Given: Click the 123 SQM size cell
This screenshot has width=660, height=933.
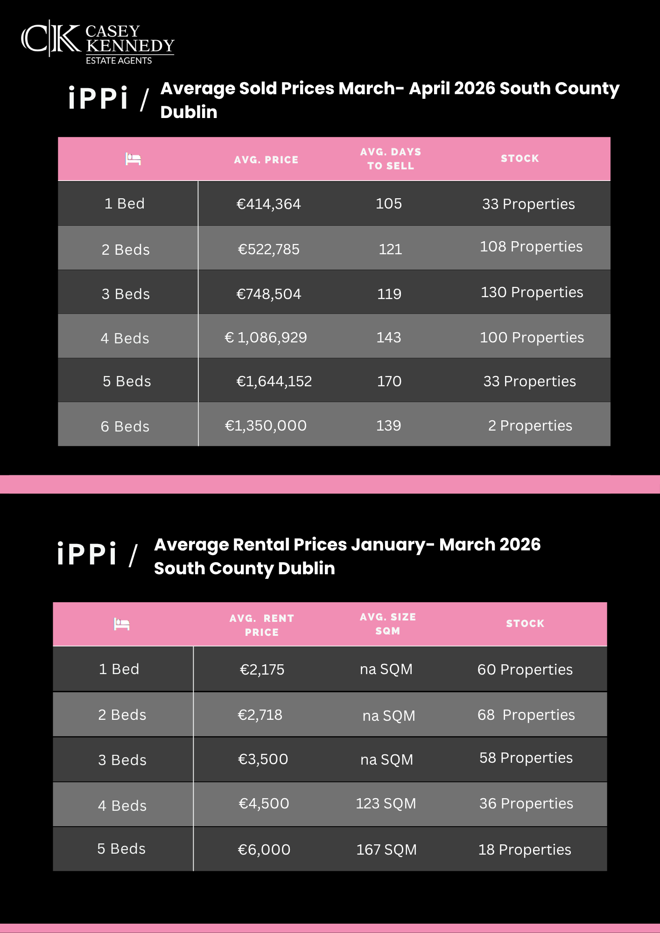Looking at the screenshot, I should pyautogui.click(x=386, y=803).
